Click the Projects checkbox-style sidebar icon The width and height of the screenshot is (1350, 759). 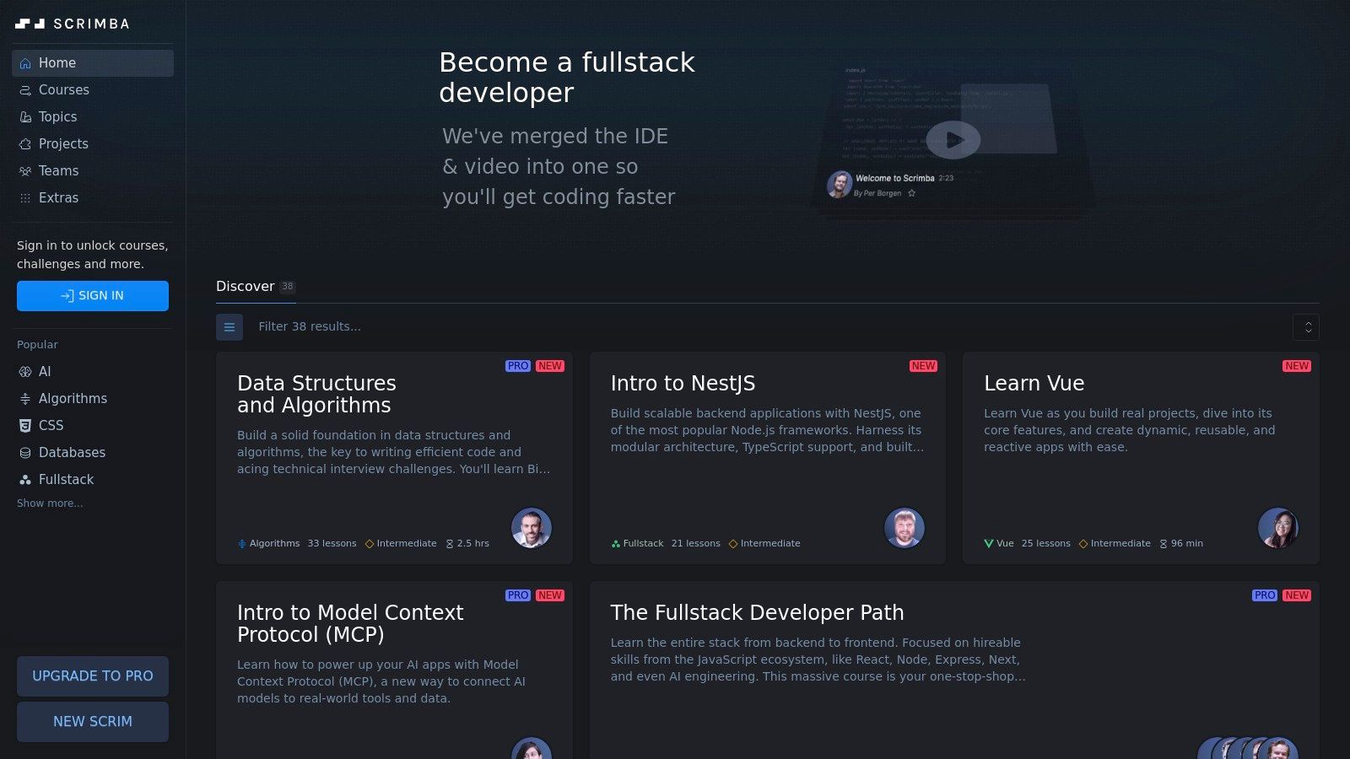pyautogui.click(x=25, y=143)
